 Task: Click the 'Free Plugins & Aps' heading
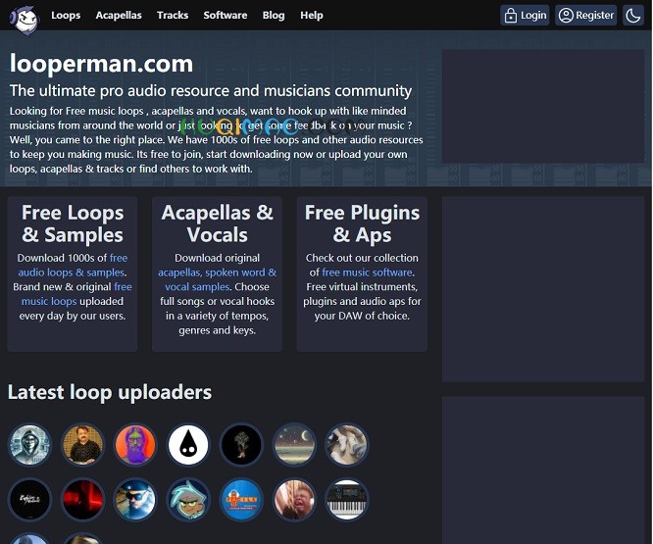pos(362,223)
